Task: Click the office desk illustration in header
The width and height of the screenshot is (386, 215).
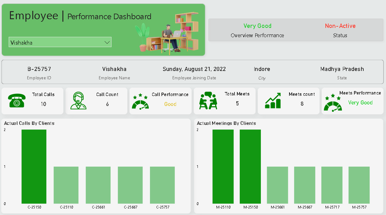Action: click(168, 34)
